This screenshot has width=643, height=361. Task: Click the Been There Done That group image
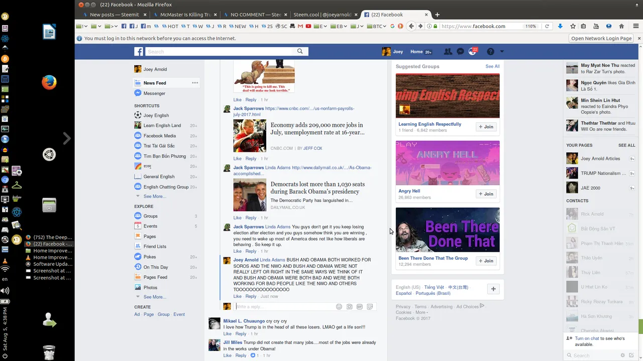pos(448,230)
